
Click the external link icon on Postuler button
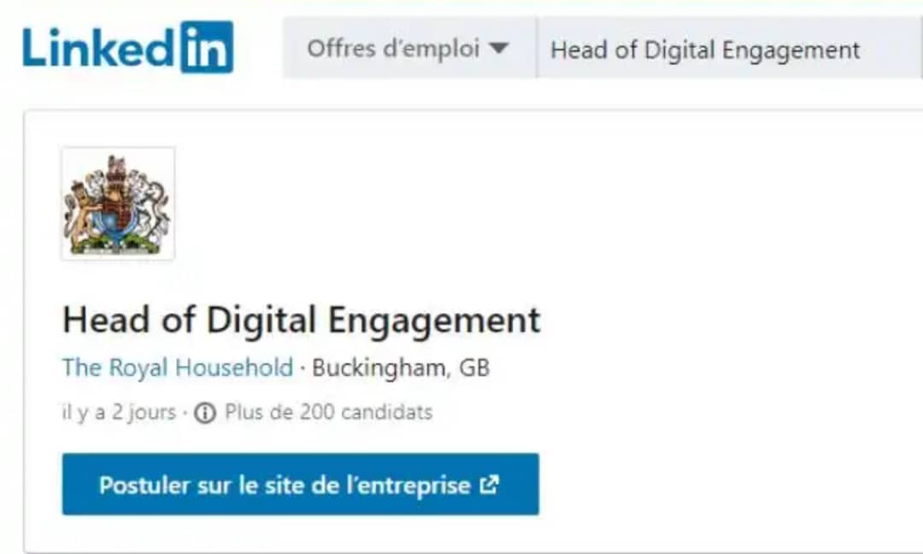tap(489, 485)
